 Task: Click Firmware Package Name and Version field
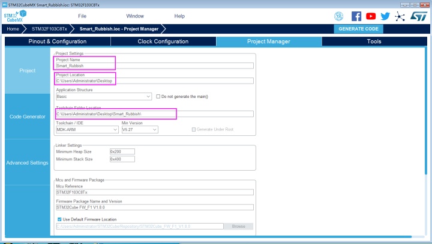pyautogui.click(x=155, y=207)
